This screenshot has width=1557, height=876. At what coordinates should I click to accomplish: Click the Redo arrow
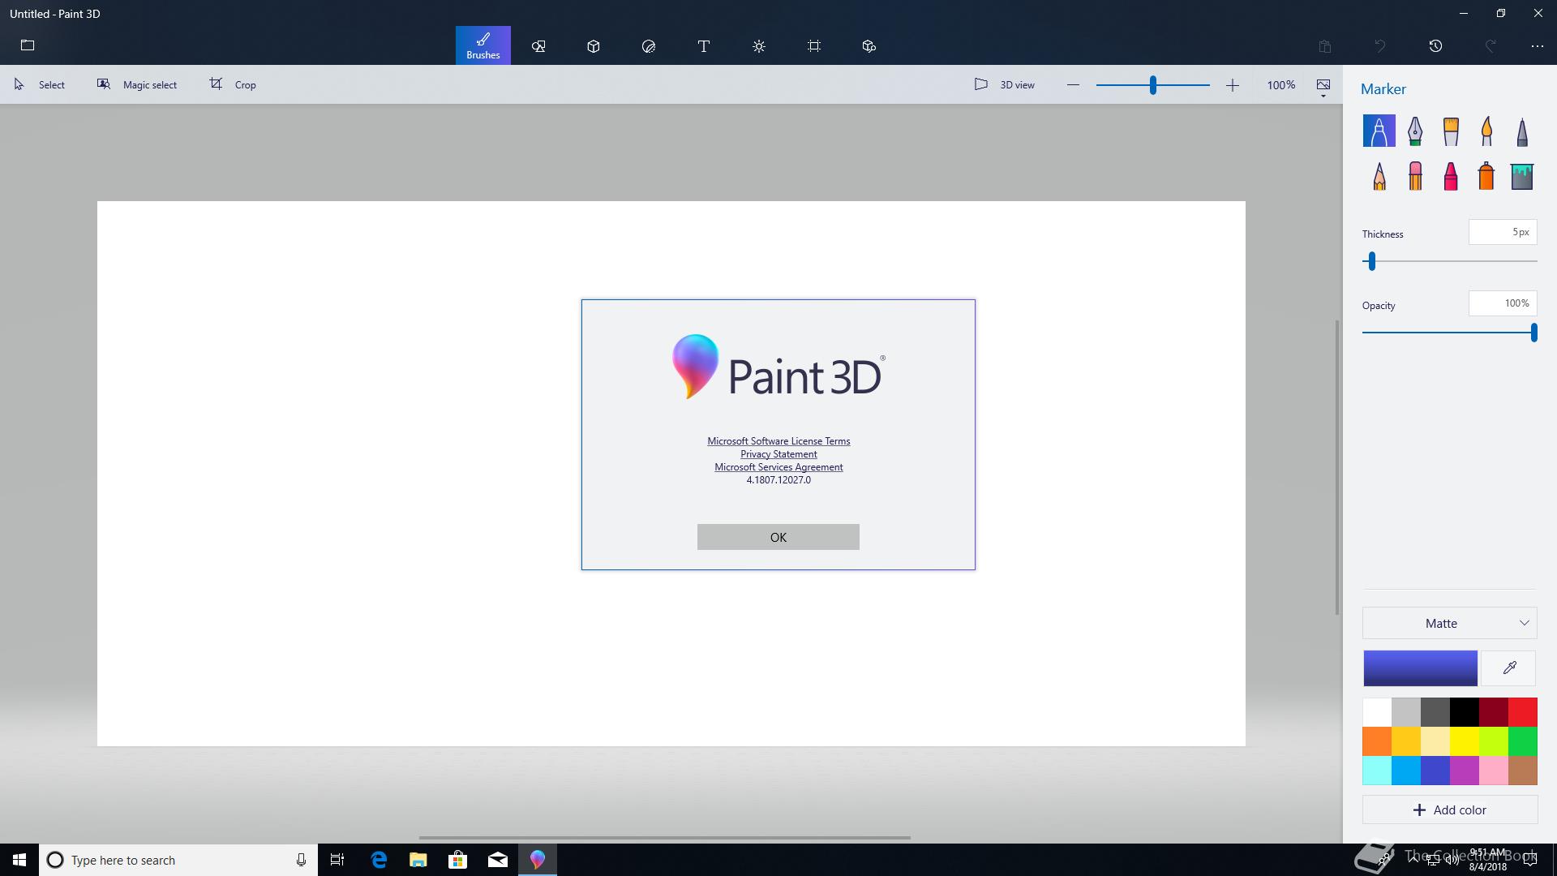pyautogui.click(x=1491, y=46)
